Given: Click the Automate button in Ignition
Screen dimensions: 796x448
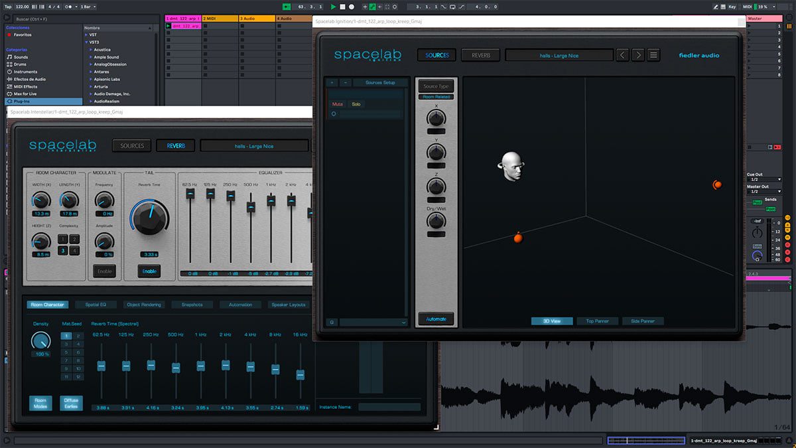Looking at the screenshot, I should (436, 319).
